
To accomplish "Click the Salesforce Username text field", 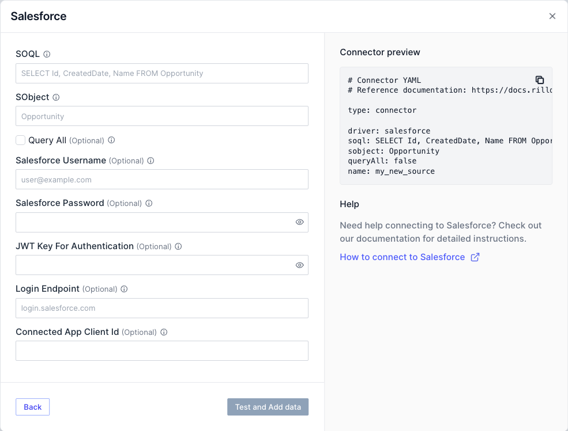I will [x=161, y=180].
